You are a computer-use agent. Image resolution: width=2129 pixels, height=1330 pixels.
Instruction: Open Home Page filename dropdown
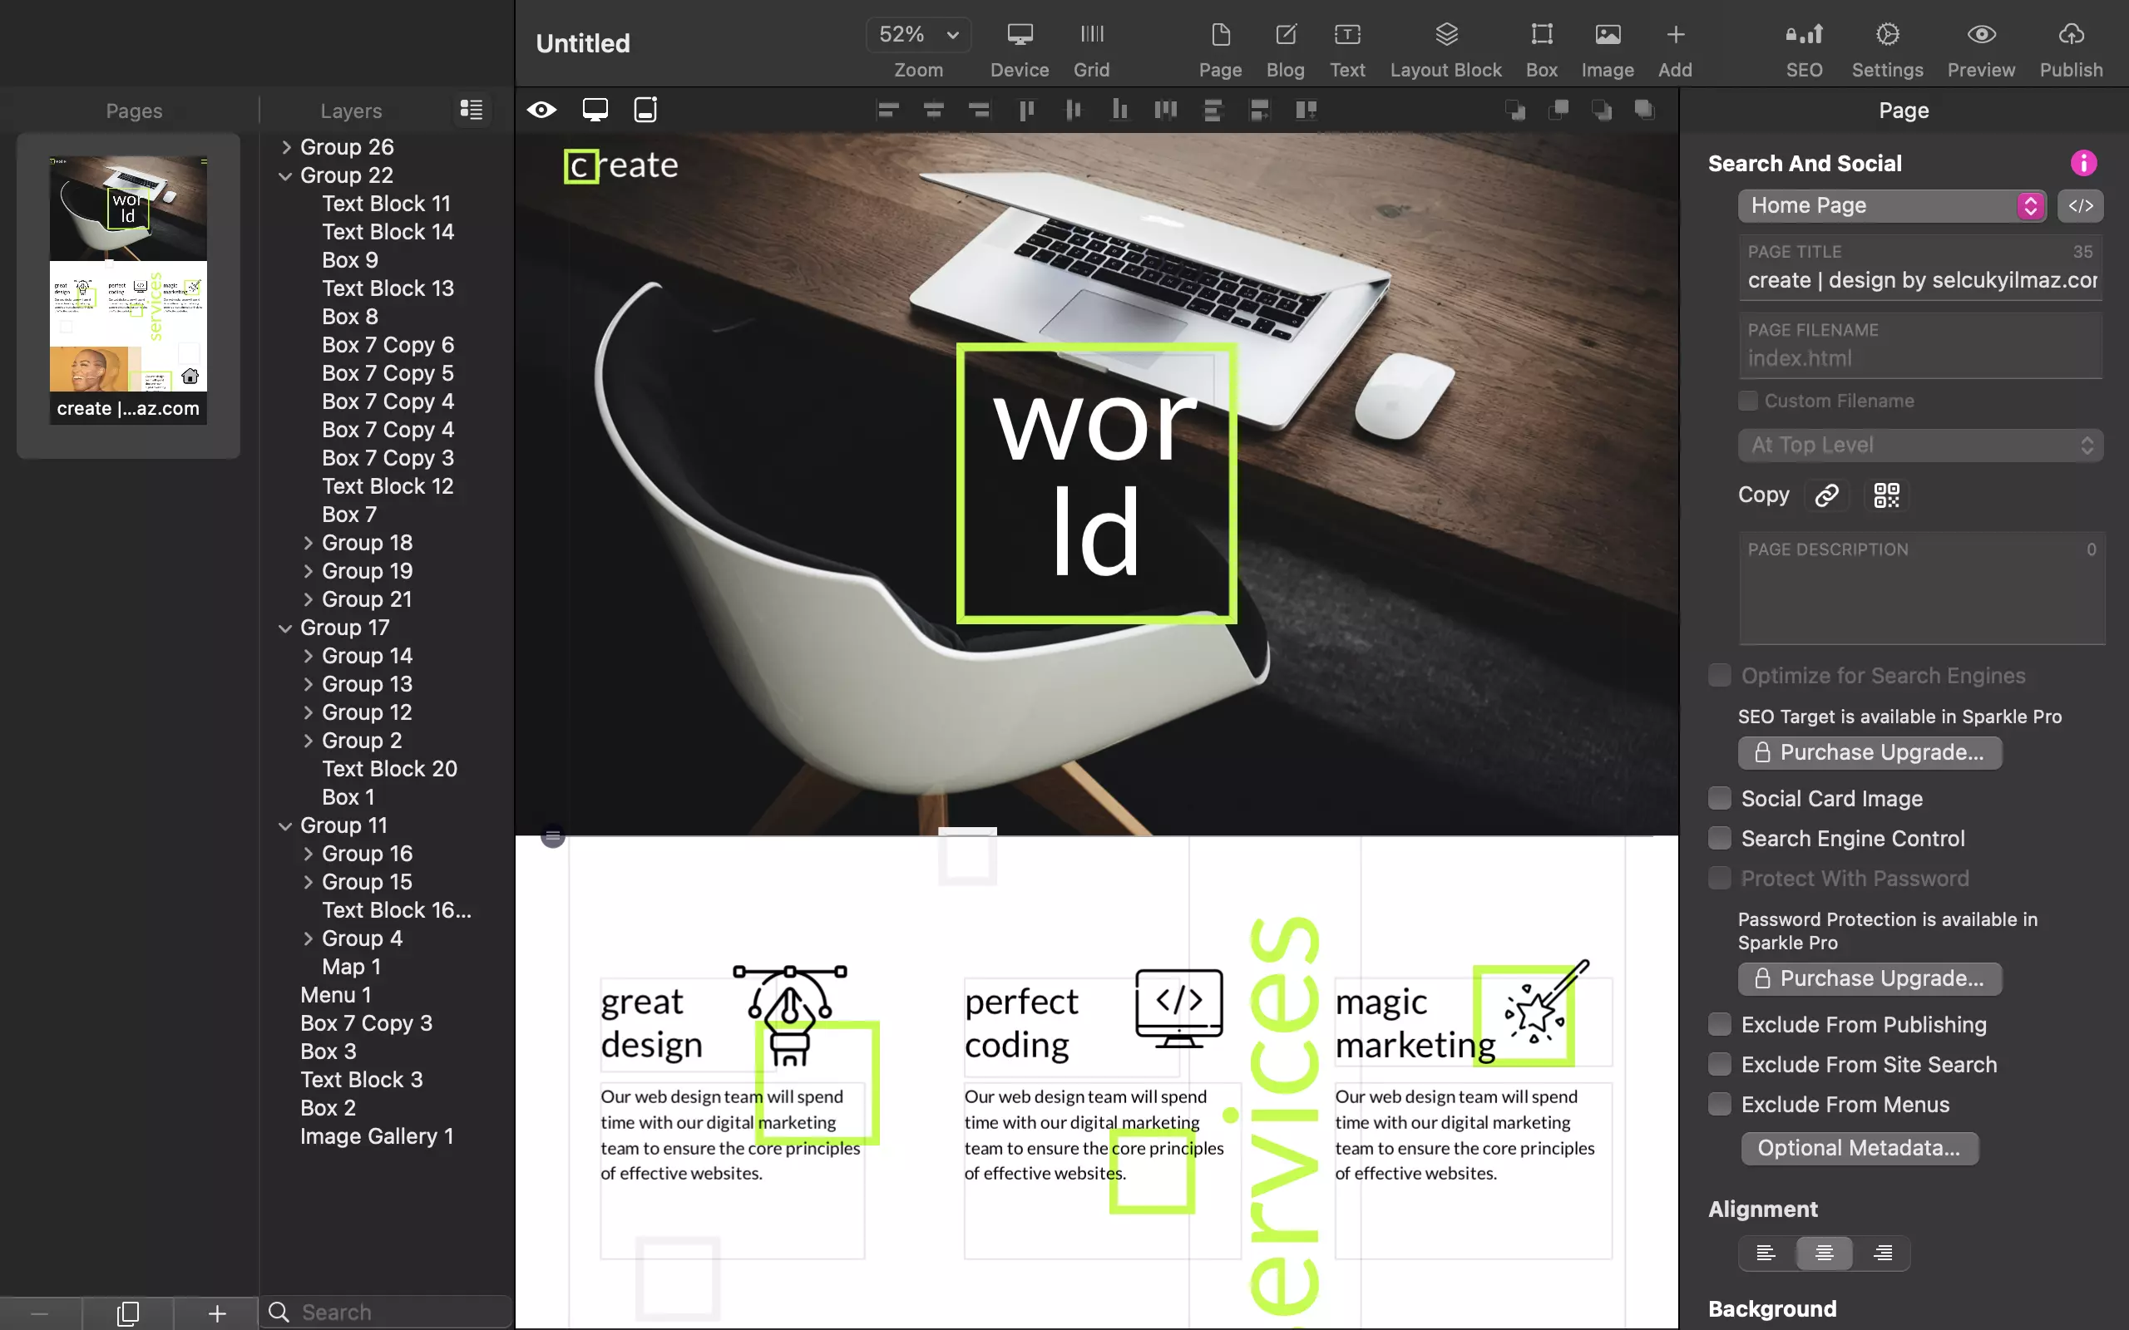[2029, 205]
